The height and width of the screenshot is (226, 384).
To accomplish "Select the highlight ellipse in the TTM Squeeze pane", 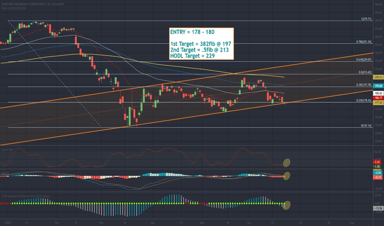I will click(x=286, y=205).
